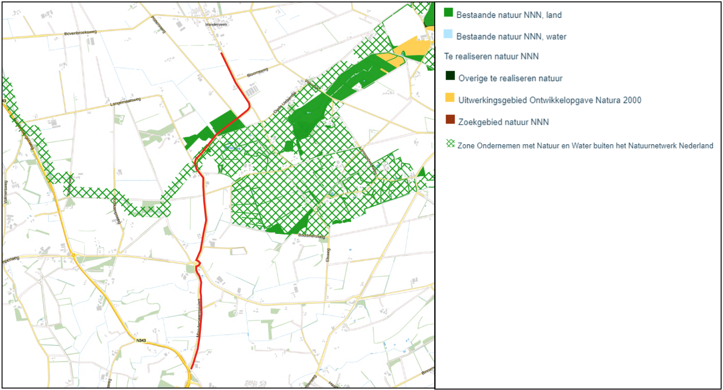
Task: Click 'Uitwerkingsgebied Ontwikkelopgave Natura 2000' legend label
Action: pos(550,100)
